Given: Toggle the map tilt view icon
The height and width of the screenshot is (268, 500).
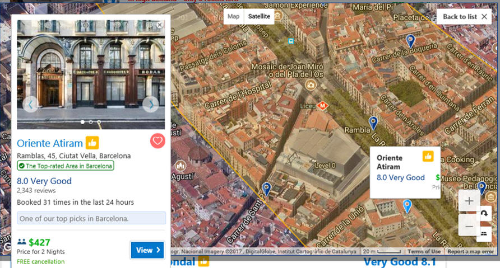Looking at the screenshot, I should [x=484, y=234].
